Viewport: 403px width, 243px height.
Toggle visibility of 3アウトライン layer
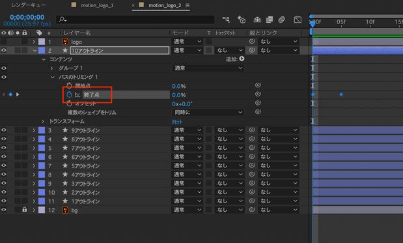4,183
